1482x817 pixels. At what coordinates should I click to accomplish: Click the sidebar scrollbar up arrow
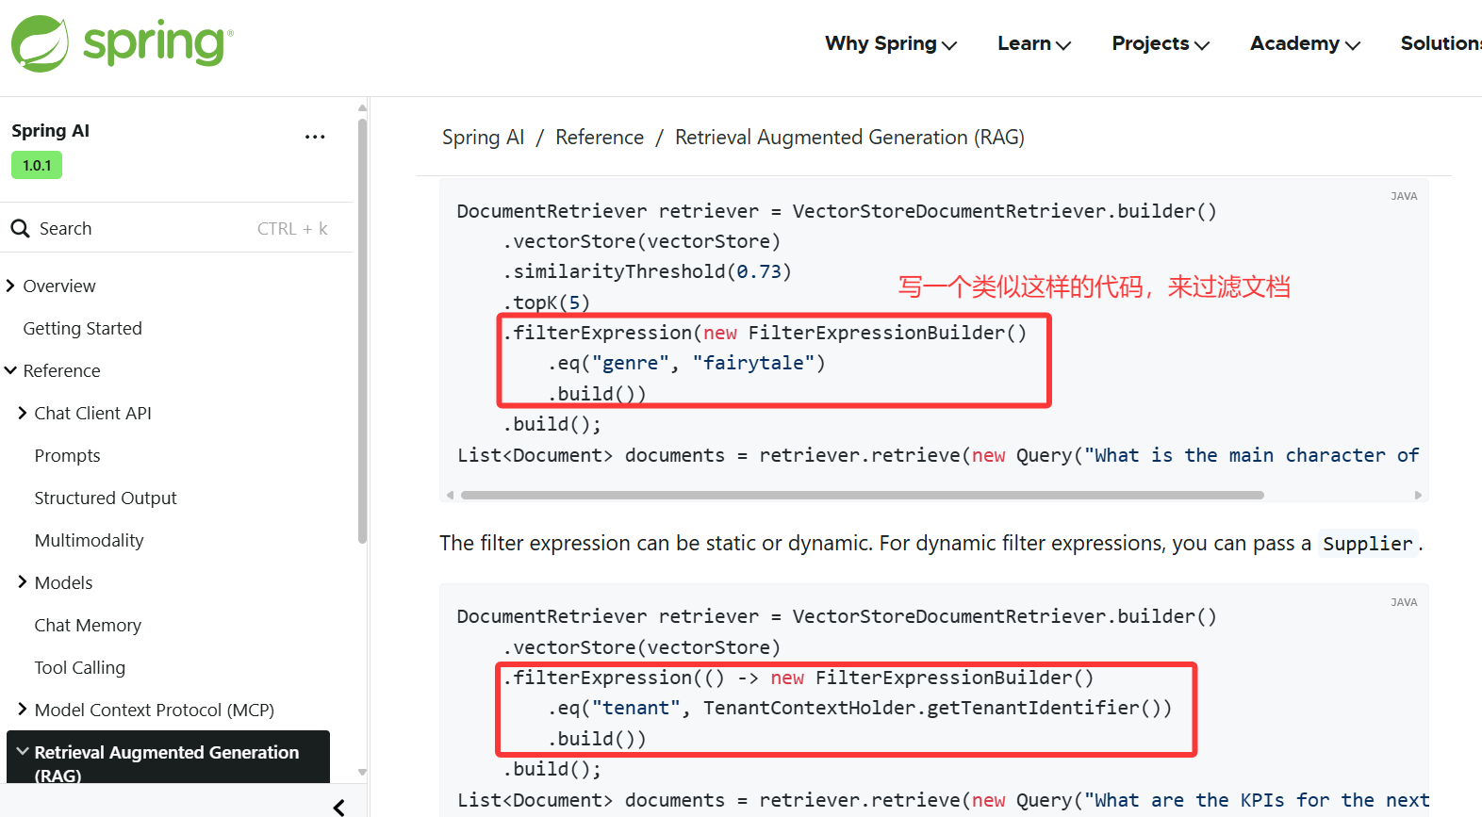pyautogui.click(x=362, y=107)
